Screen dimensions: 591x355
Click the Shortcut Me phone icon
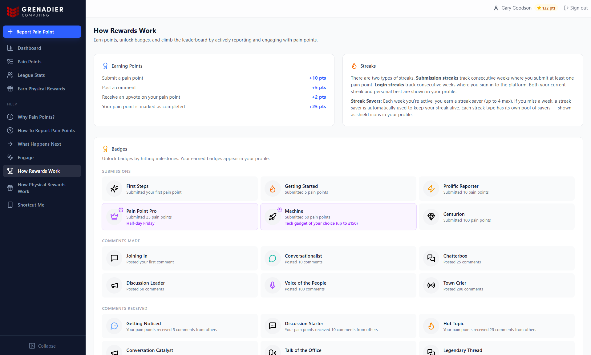point(10,205)
